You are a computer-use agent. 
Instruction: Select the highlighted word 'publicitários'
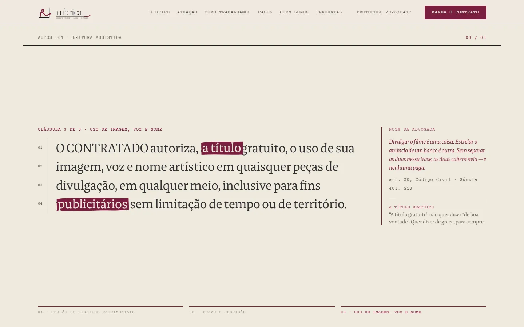(92, 204)
